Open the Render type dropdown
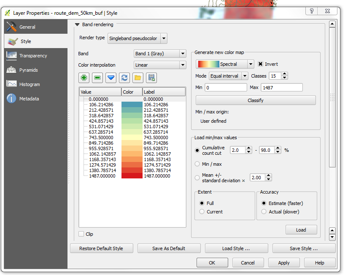Viewport: 348px width, 275px height. 138,38
